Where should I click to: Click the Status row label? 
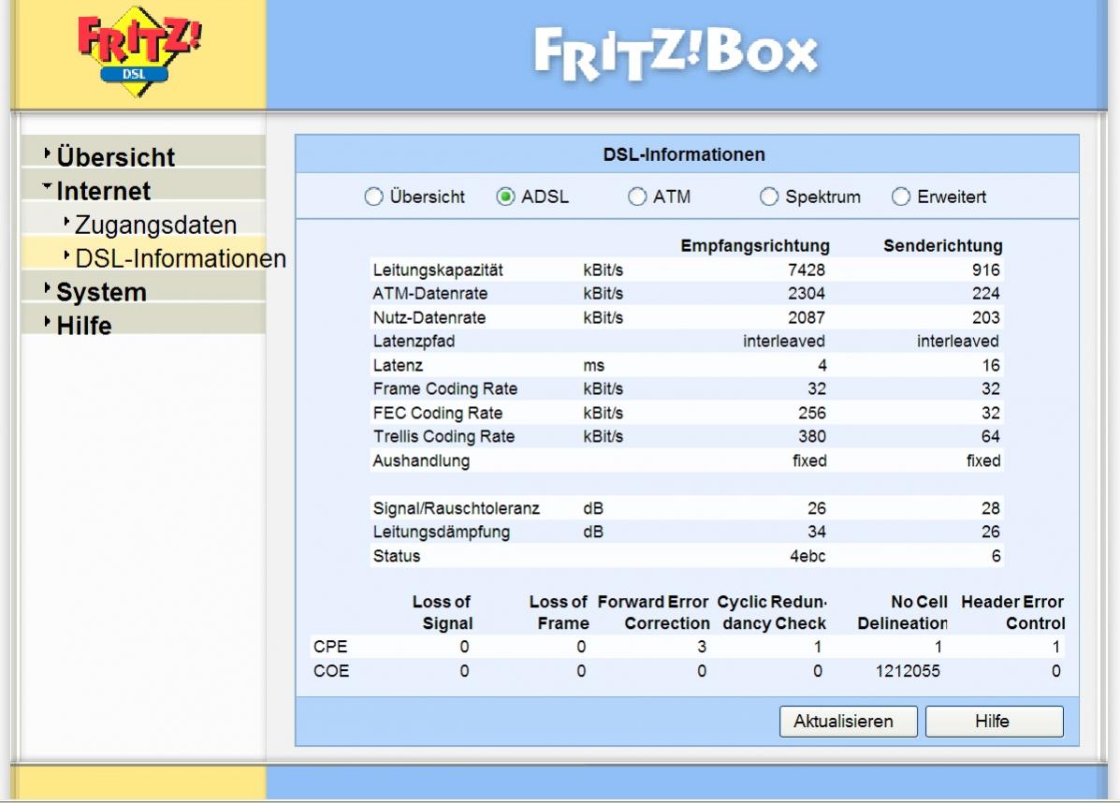(397, 556)
